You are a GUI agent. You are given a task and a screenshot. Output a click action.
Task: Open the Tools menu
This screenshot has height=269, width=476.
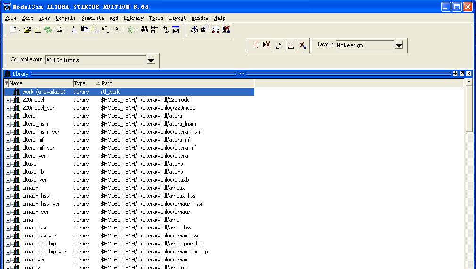pyautogui.click(x=156, y=18)
